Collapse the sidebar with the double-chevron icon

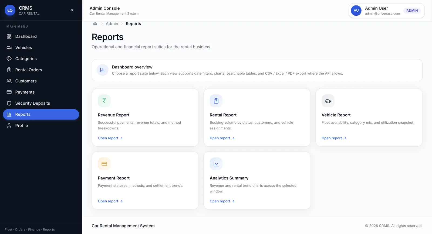[72, 10]
